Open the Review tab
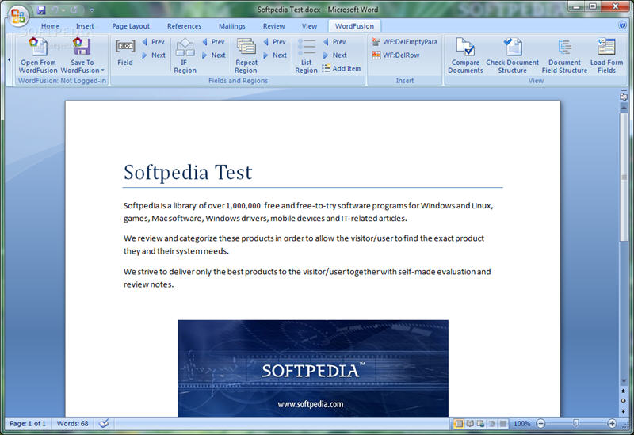Image resolution: width=634 pixels, height=435 pixels. point(273,26)
